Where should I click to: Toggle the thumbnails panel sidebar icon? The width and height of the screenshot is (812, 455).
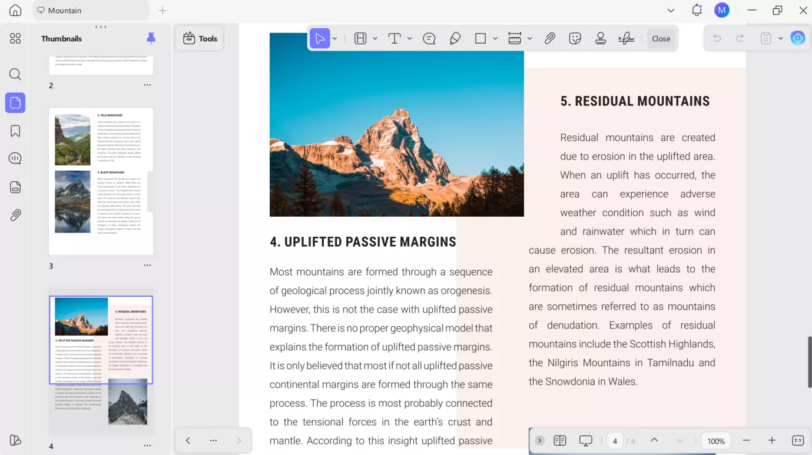click(x=15, y=103)
